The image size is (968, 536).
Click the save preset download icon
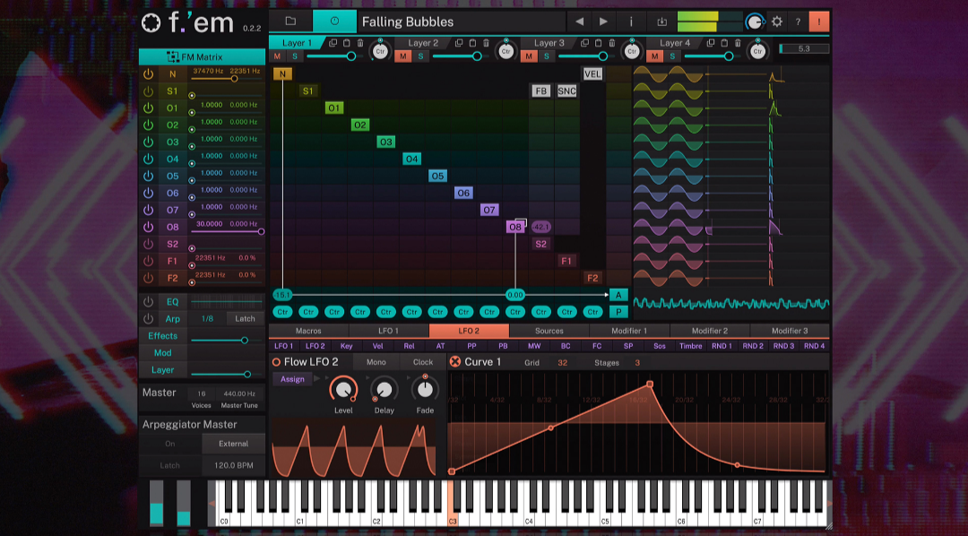click(661, 22)
